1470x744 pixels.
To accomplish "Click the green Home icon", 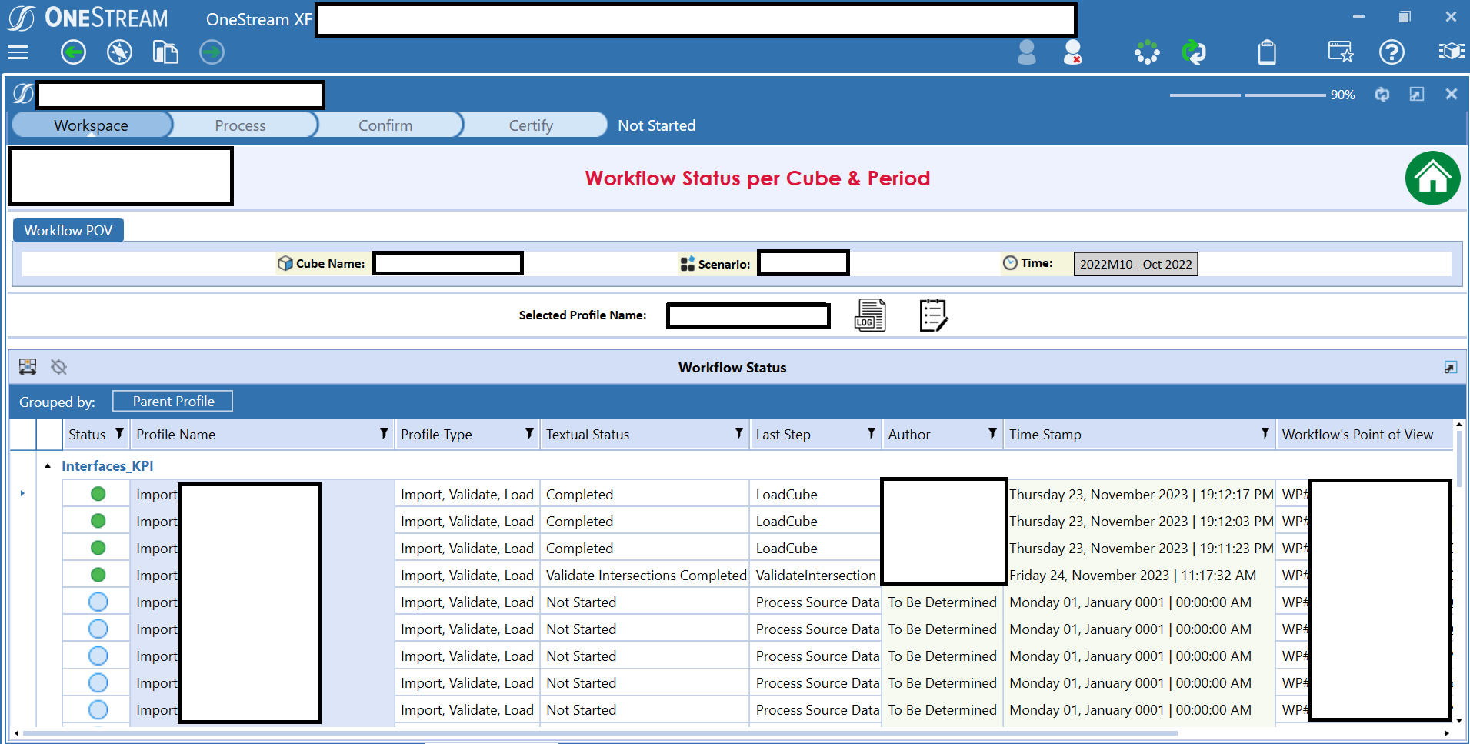I will coord(1433,178).
